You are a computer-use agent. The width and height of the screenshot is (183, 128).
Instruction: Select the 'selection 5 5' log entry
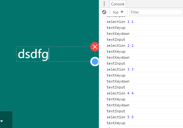[141, 117]
